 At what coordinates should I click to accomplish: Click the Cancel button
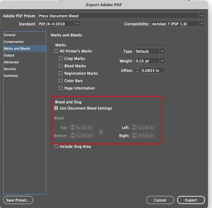point(160,200)
